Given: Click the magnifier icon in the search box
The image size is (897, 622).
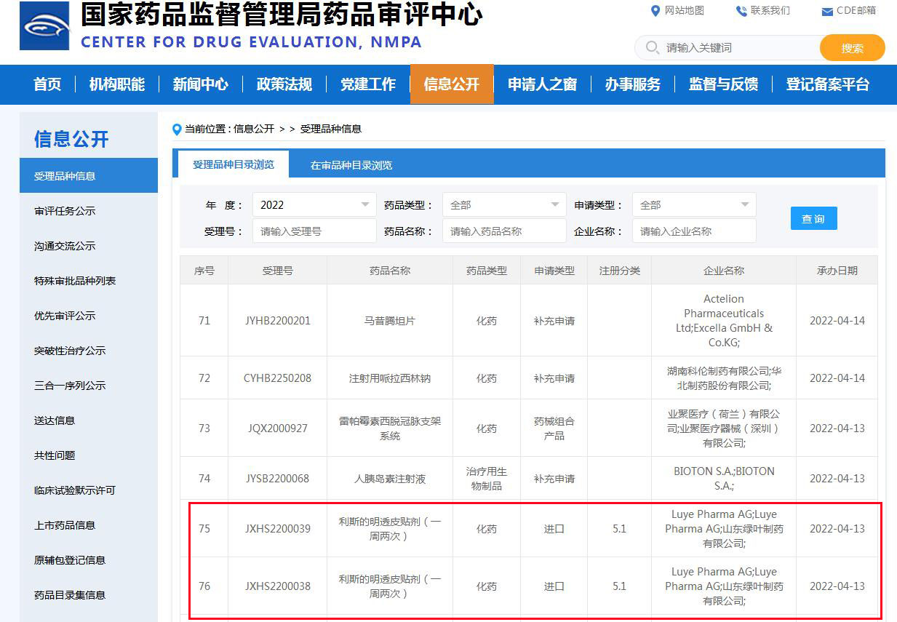Looking at the screenshot, I should coord(653,47).
